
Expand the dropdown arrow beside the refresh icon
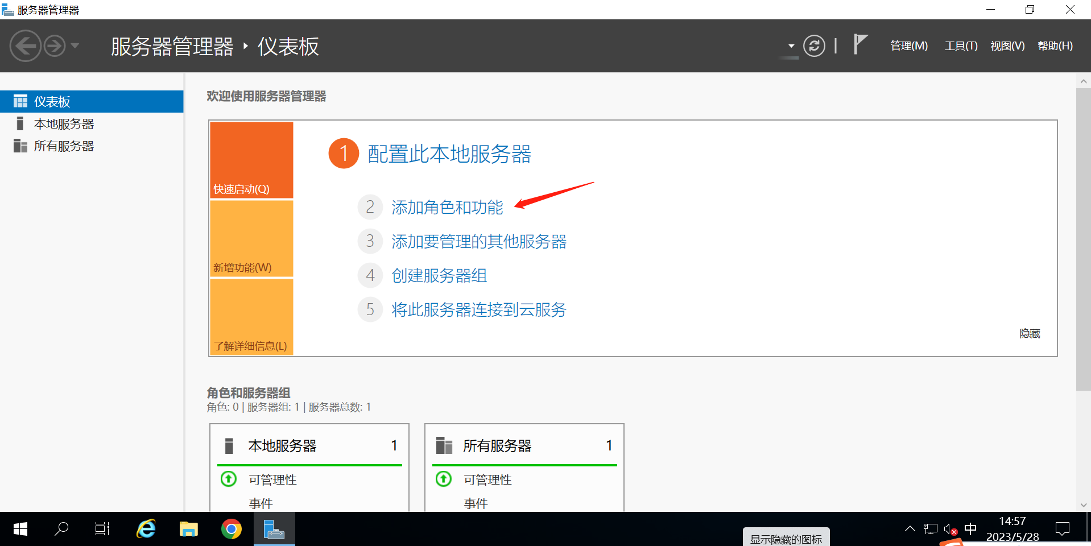tap(791, 46)
